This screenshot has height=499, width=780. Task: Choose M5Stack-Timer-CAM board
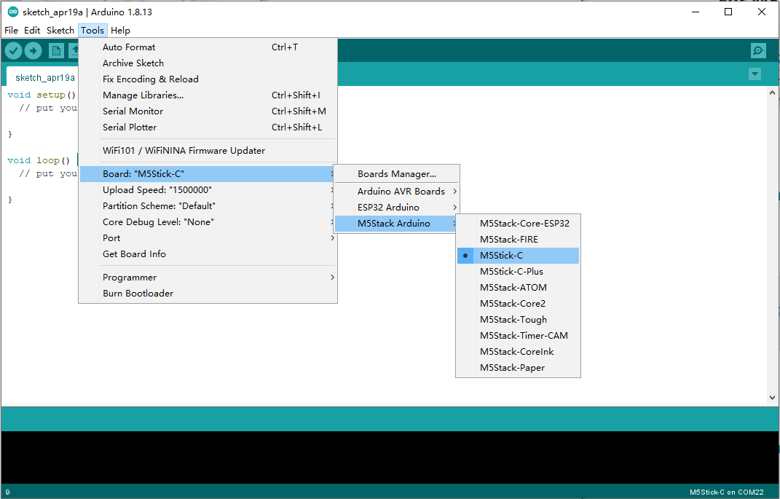coord(518,335)
